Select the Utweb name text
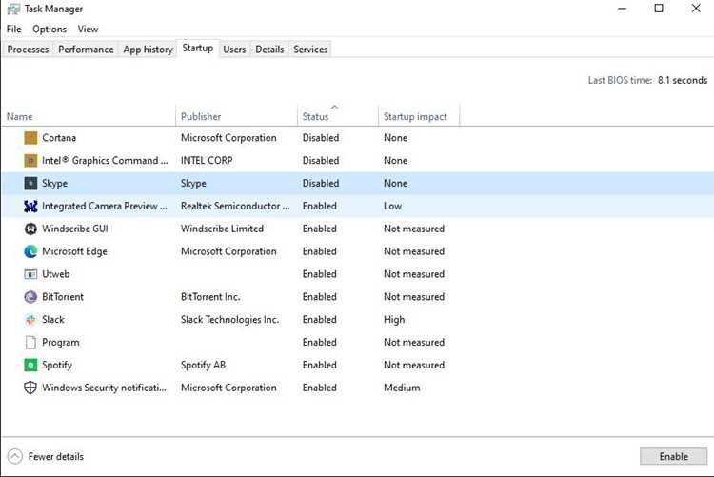 click(55, 274)
